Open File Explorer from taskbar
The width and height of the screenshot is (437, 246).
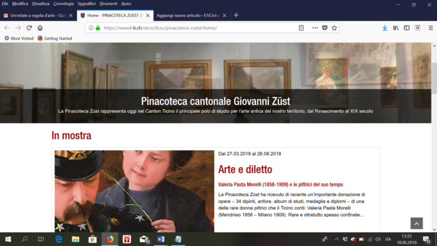(x=76, y=239)
